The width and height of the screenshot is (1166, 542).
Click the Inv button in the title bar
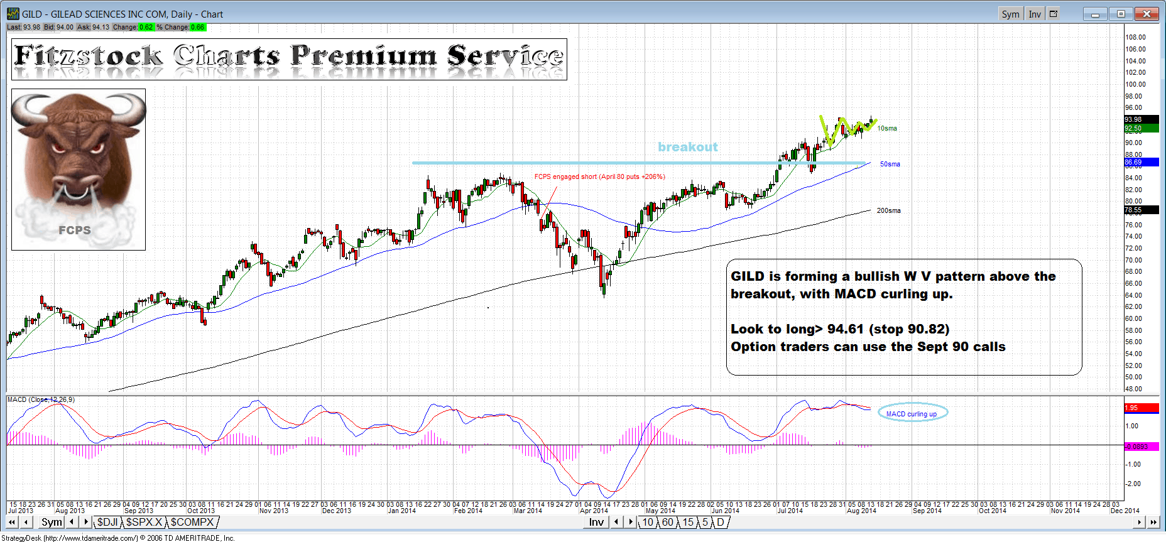pos(1035,14)
